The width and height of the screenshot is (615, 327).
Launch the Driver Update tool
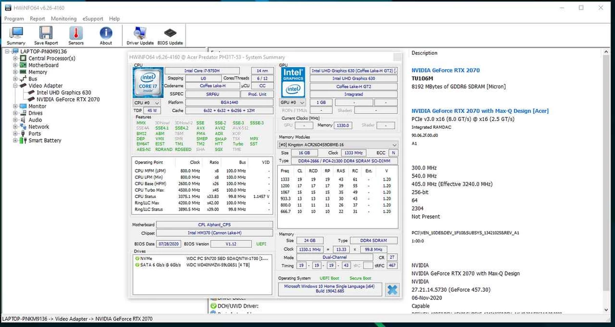tap(140, 33)
